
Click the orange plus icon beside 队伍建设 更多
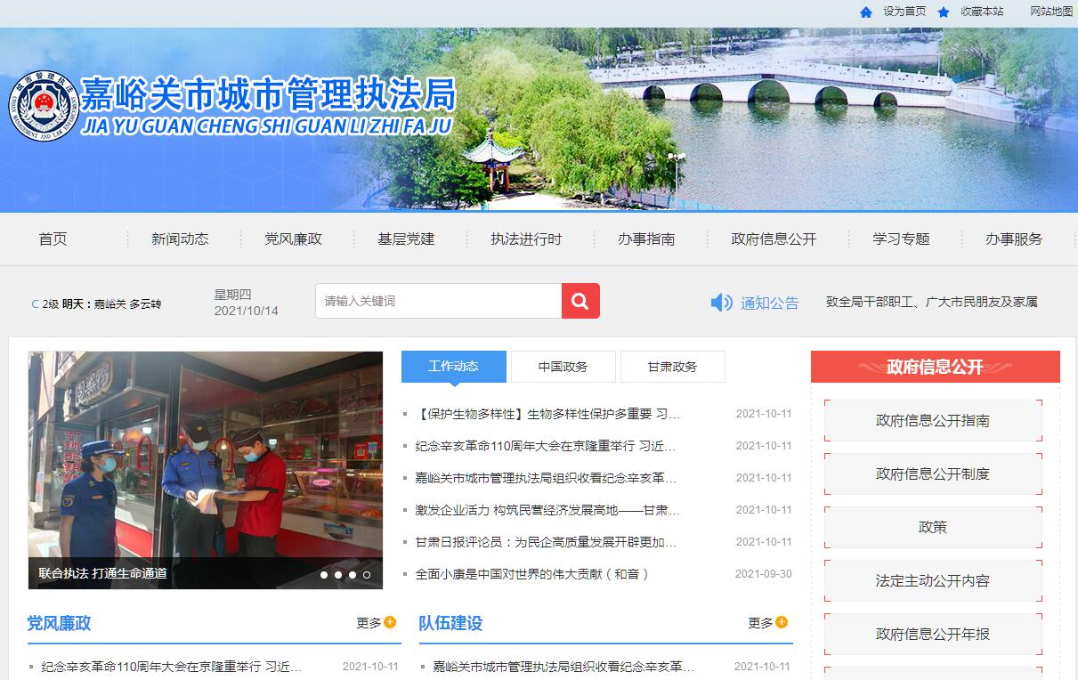[782, 622]
